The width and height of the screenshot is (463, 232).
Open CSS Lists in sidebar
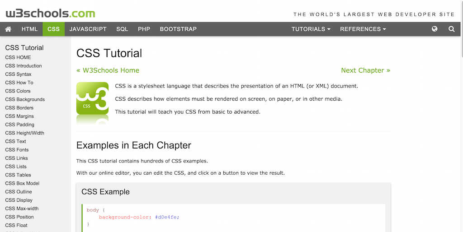(x=16, y=167)
